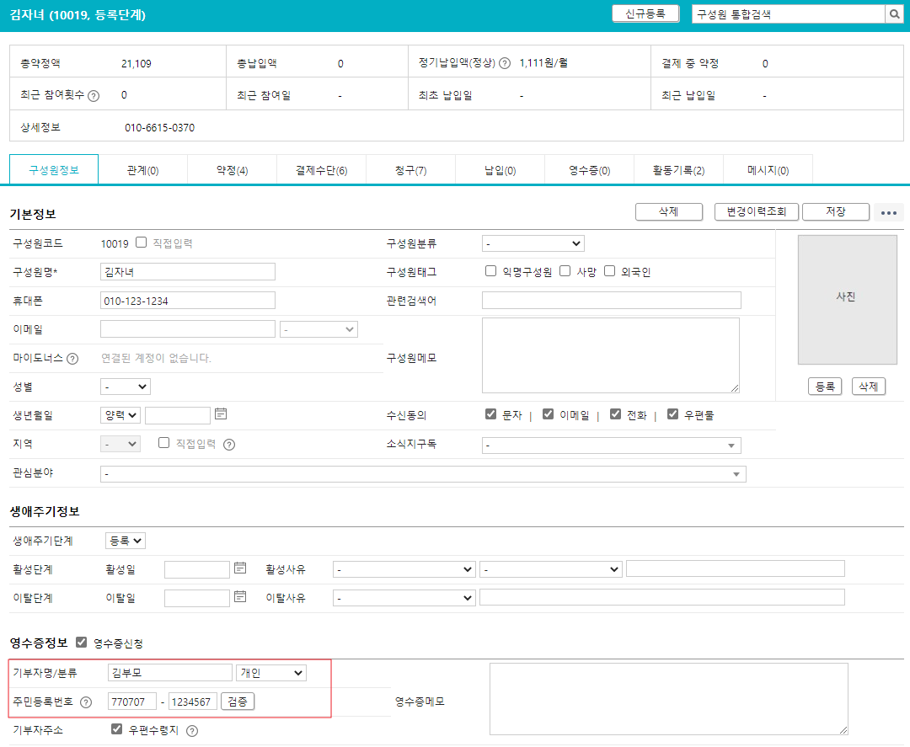
Task: Switch to the 관계(0) tab
Action: click(x=142, y=170)
